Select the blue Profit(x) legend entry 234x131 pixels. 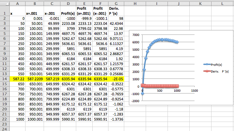(x=213, y=64)
